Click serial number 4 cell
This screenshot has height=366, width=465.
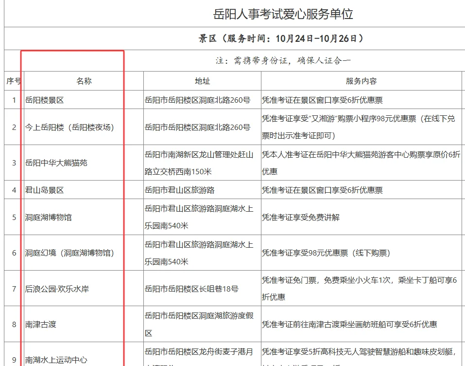tap(14, 190)
